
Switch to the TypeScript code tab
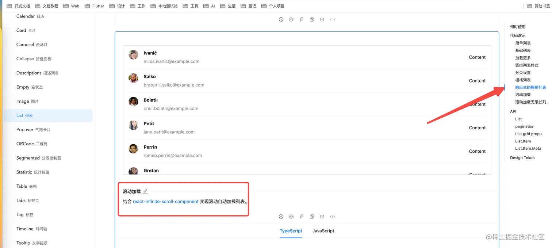click(x=291, y=231)
